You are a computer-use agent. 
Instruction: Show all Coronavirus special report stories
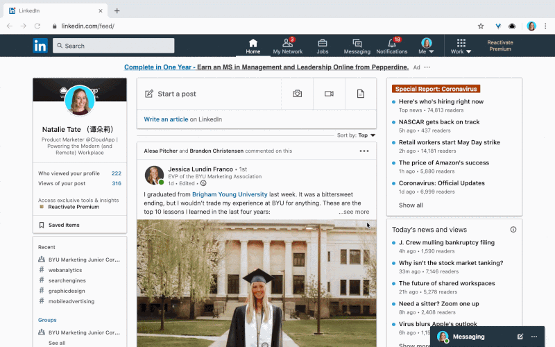[411, 205]
